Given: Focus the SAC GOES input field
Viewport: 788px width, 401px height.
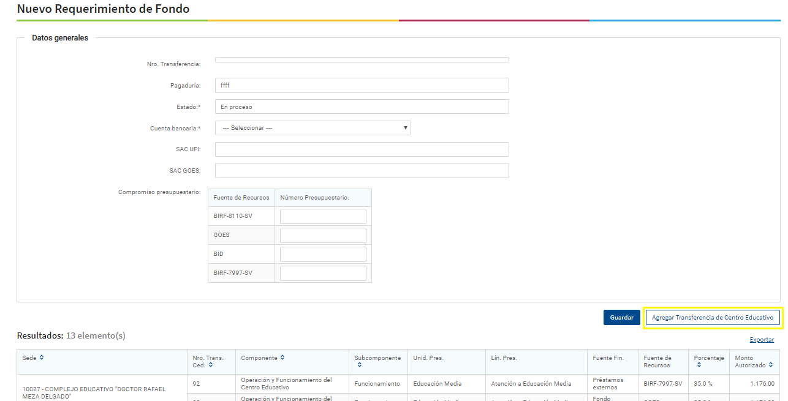Looking at the screenshot, I should 362,171.
